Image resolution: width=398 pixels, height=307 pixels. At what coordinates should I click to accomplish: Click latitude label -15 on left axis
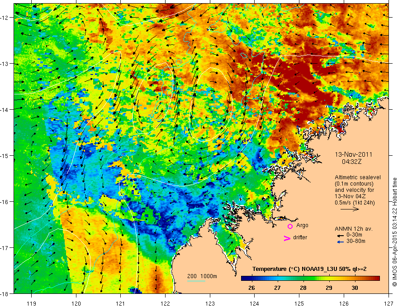(x=5, y=155)
